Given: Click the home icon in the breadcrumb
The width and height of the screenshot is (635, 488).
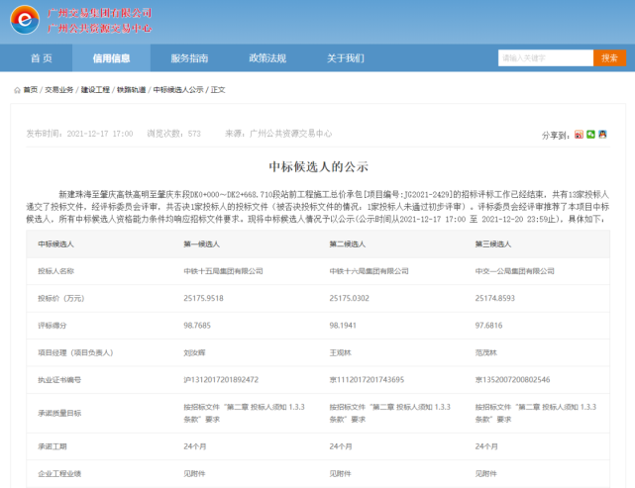Looking at the screenshot, I should tap(17, 90).
